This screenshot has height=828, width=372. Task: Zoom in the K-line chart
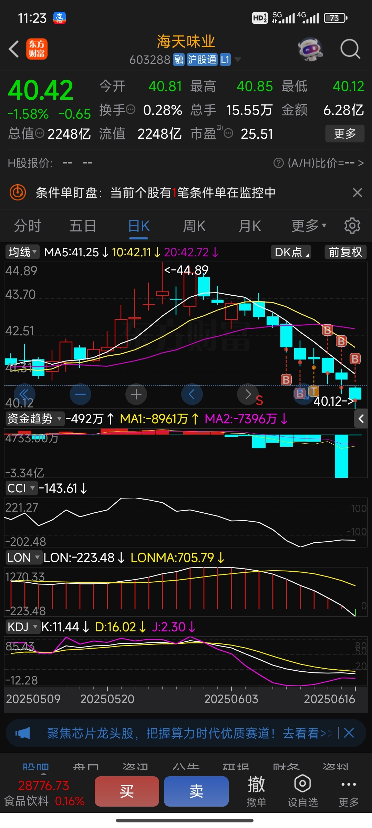(136, 394)
